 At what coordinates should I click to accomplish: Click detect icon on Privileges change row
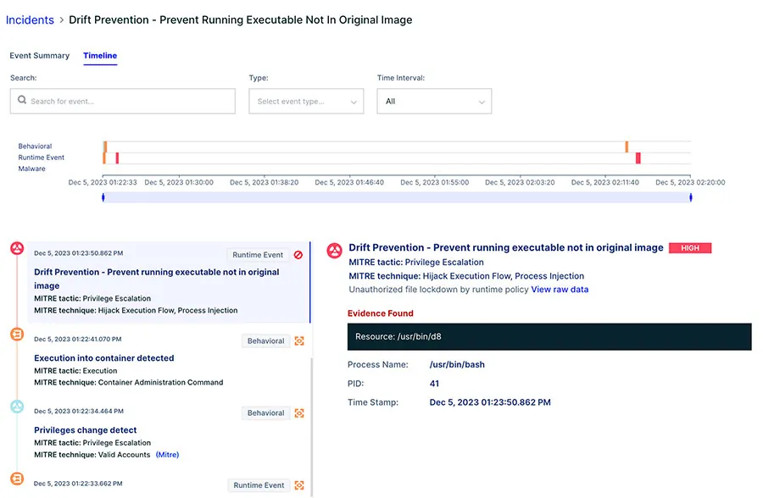click(299, 413)
